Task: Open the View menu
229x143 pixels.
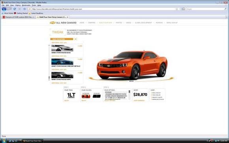Action: pyautogui.click(x=12, y=5)
